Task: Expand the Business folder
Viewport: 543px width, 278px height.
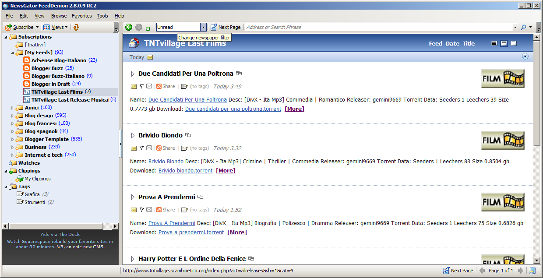Action: (12, 147)
